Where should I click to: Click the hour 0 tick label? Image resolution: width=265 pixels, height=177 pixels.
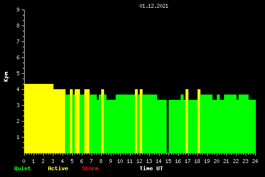24,161
